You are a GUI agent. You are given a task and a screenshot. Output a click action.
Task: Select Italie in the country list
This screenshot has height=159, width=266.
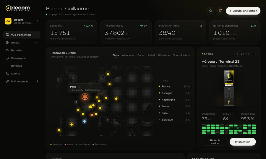174,113
